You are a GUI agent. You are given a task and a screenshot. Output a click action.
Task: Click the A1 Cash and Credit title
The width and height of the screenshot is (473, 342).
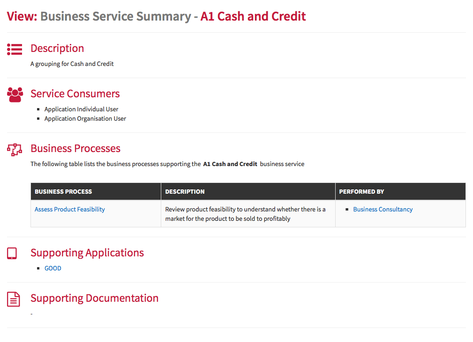tap(253, 16)
